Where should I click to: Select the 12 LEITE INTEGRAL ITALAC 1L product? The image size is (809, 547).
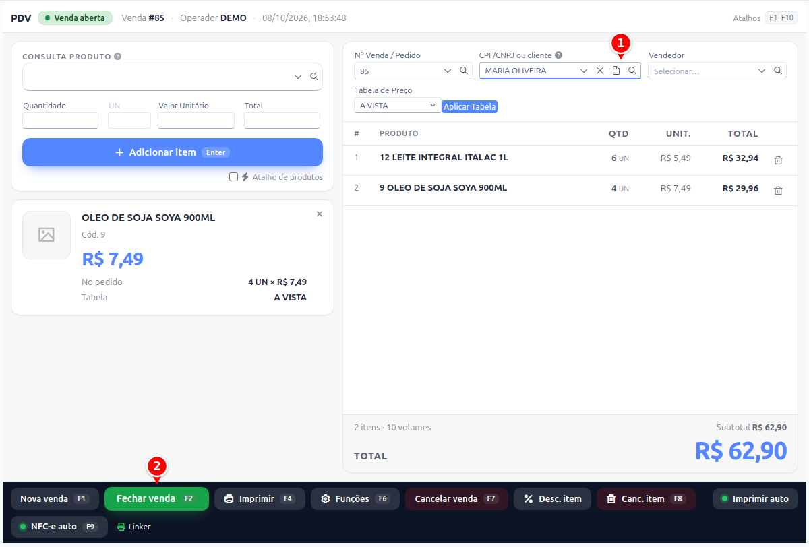tap(444, 158)
